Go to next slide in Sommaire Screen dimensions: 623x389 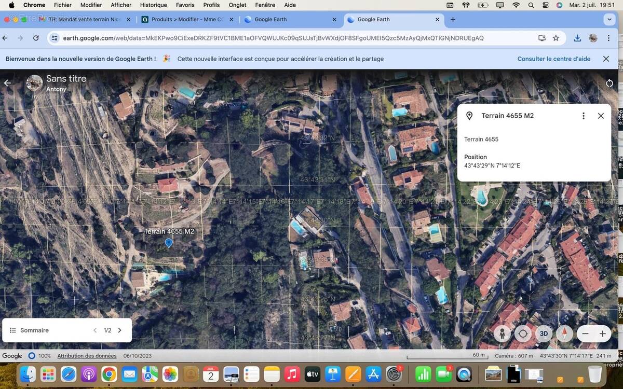click(x=120, y=330)
